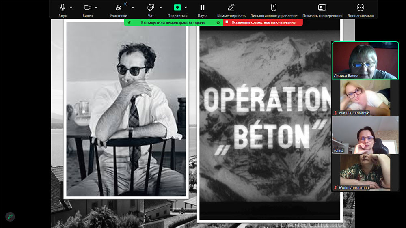Screen dimensions: 406x228
Task: Open share options arrow beside Поделиться
Action: click(186, 7)
